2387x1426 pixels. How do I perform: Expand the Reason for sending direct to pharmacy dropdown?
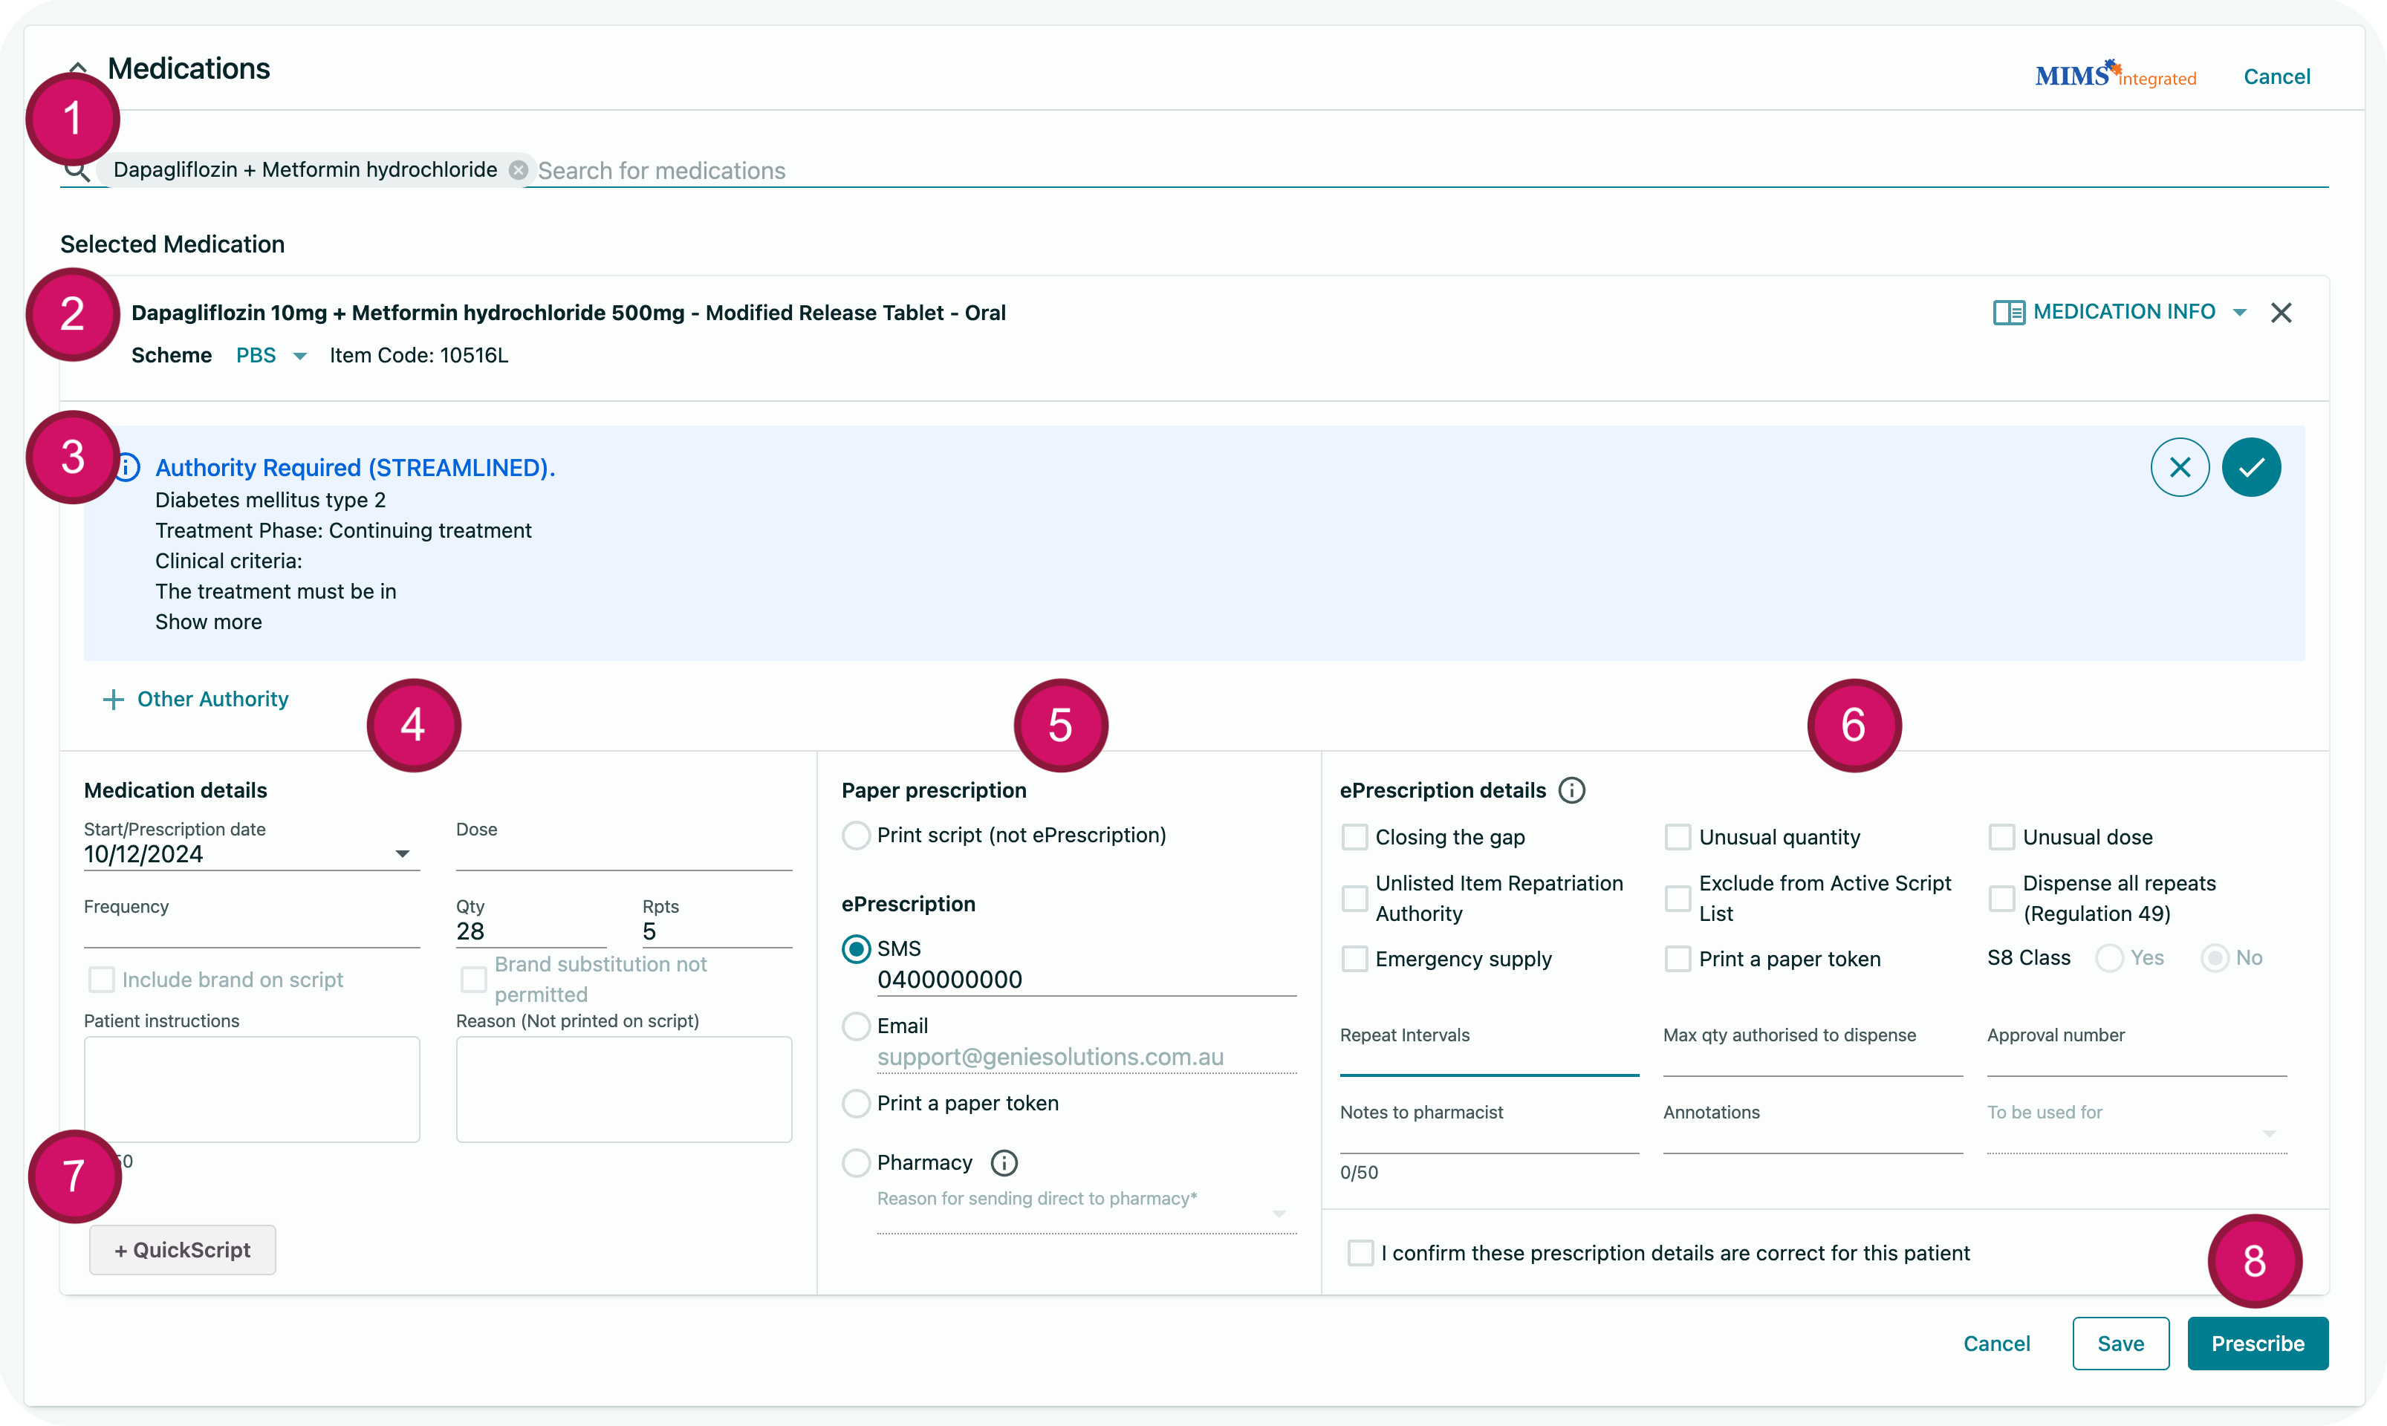(x=1279, y=1214)
